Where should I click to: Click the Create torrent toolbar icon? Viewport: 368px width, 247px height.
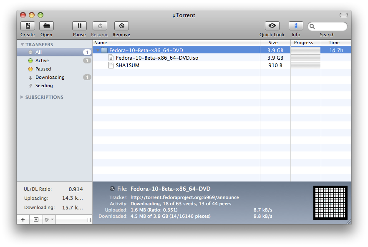tap(28, 26)
